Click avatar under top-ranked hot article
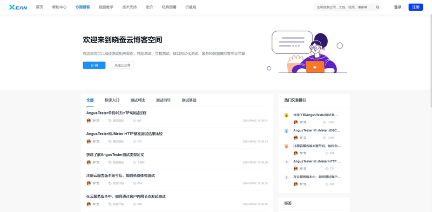432x212 pixels. point(295,122)
